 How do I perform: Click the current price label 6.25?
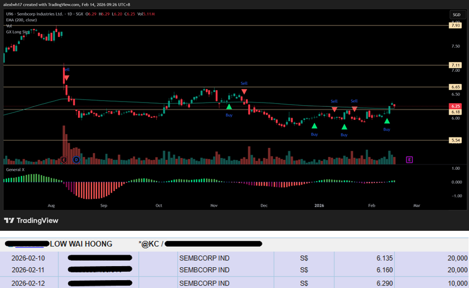[454, 106]
